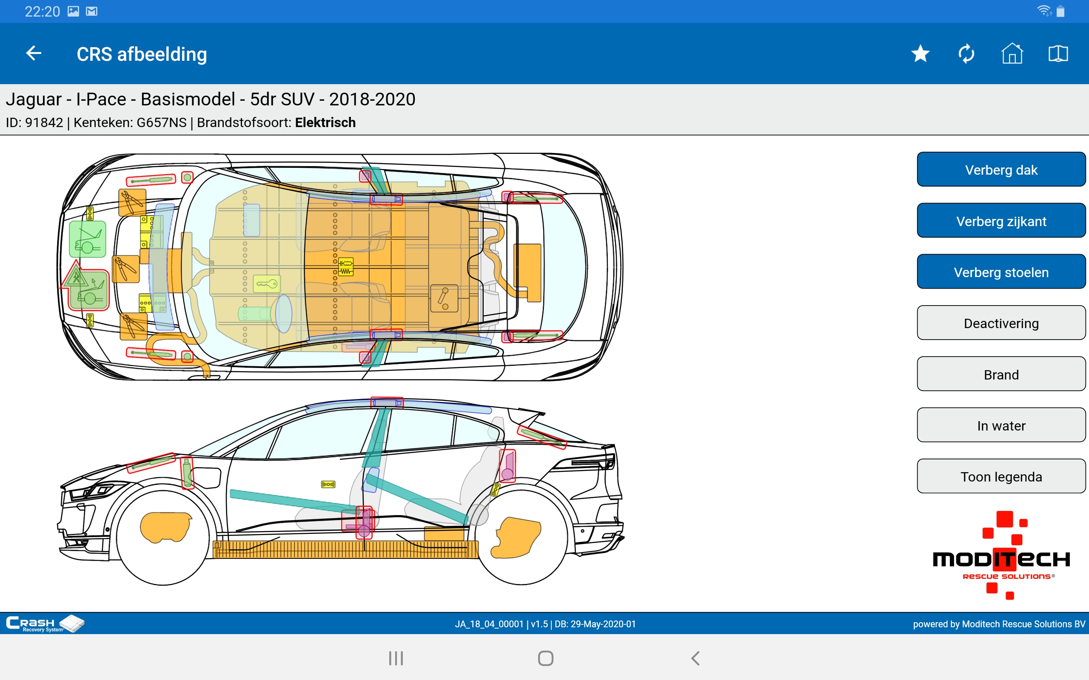The width and height of the screenshot is (1089, 680).
Task: Tap orange front motor in side view
Action: (x=165, y=527)
